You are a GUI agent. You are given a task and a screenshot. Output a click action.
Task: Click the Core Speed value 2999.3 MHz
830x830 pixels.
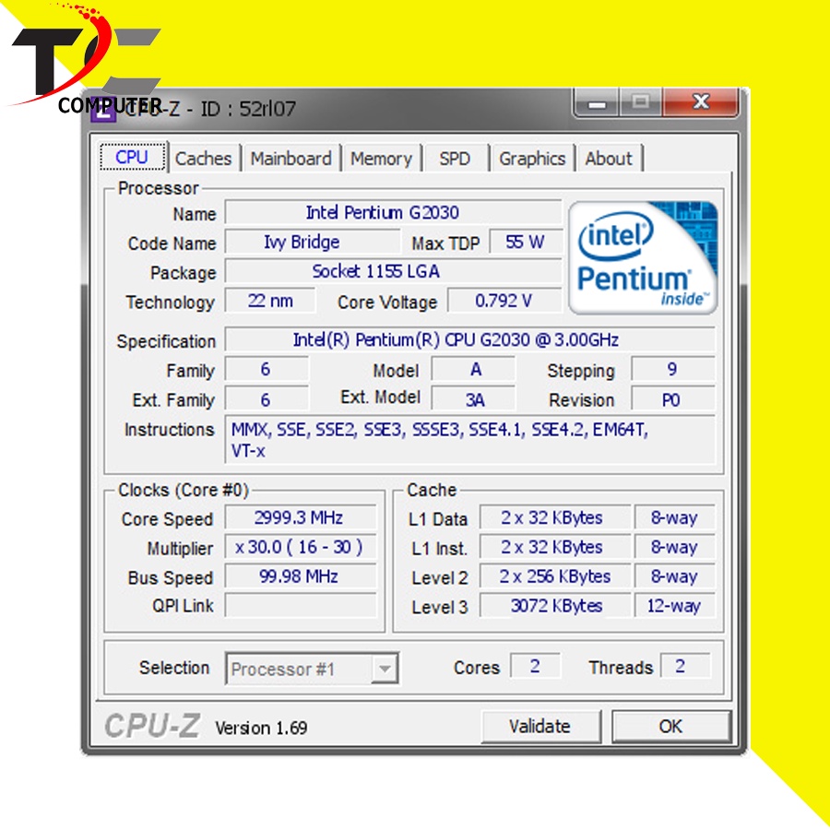(301, 517)
